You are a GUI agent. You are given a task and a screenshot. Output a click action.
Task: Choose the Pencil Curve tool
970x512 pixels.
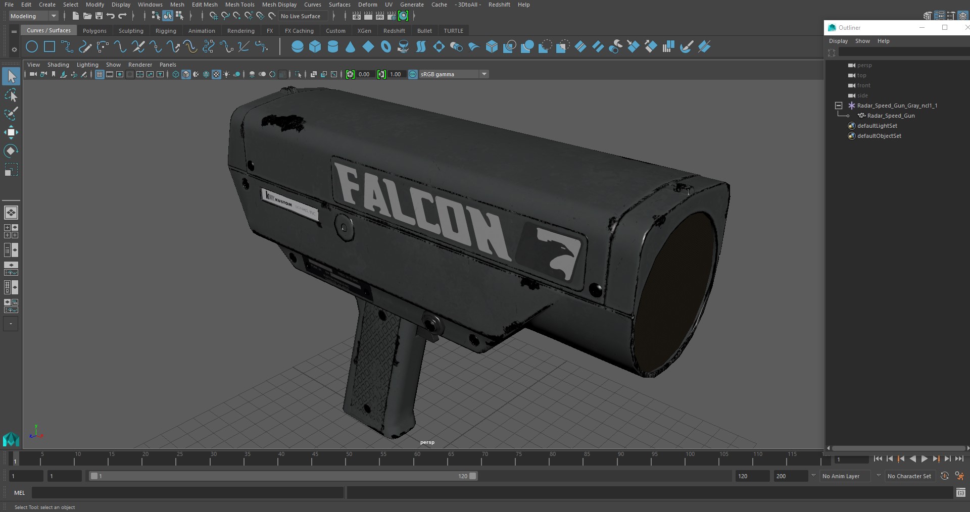tap(85, 47)
